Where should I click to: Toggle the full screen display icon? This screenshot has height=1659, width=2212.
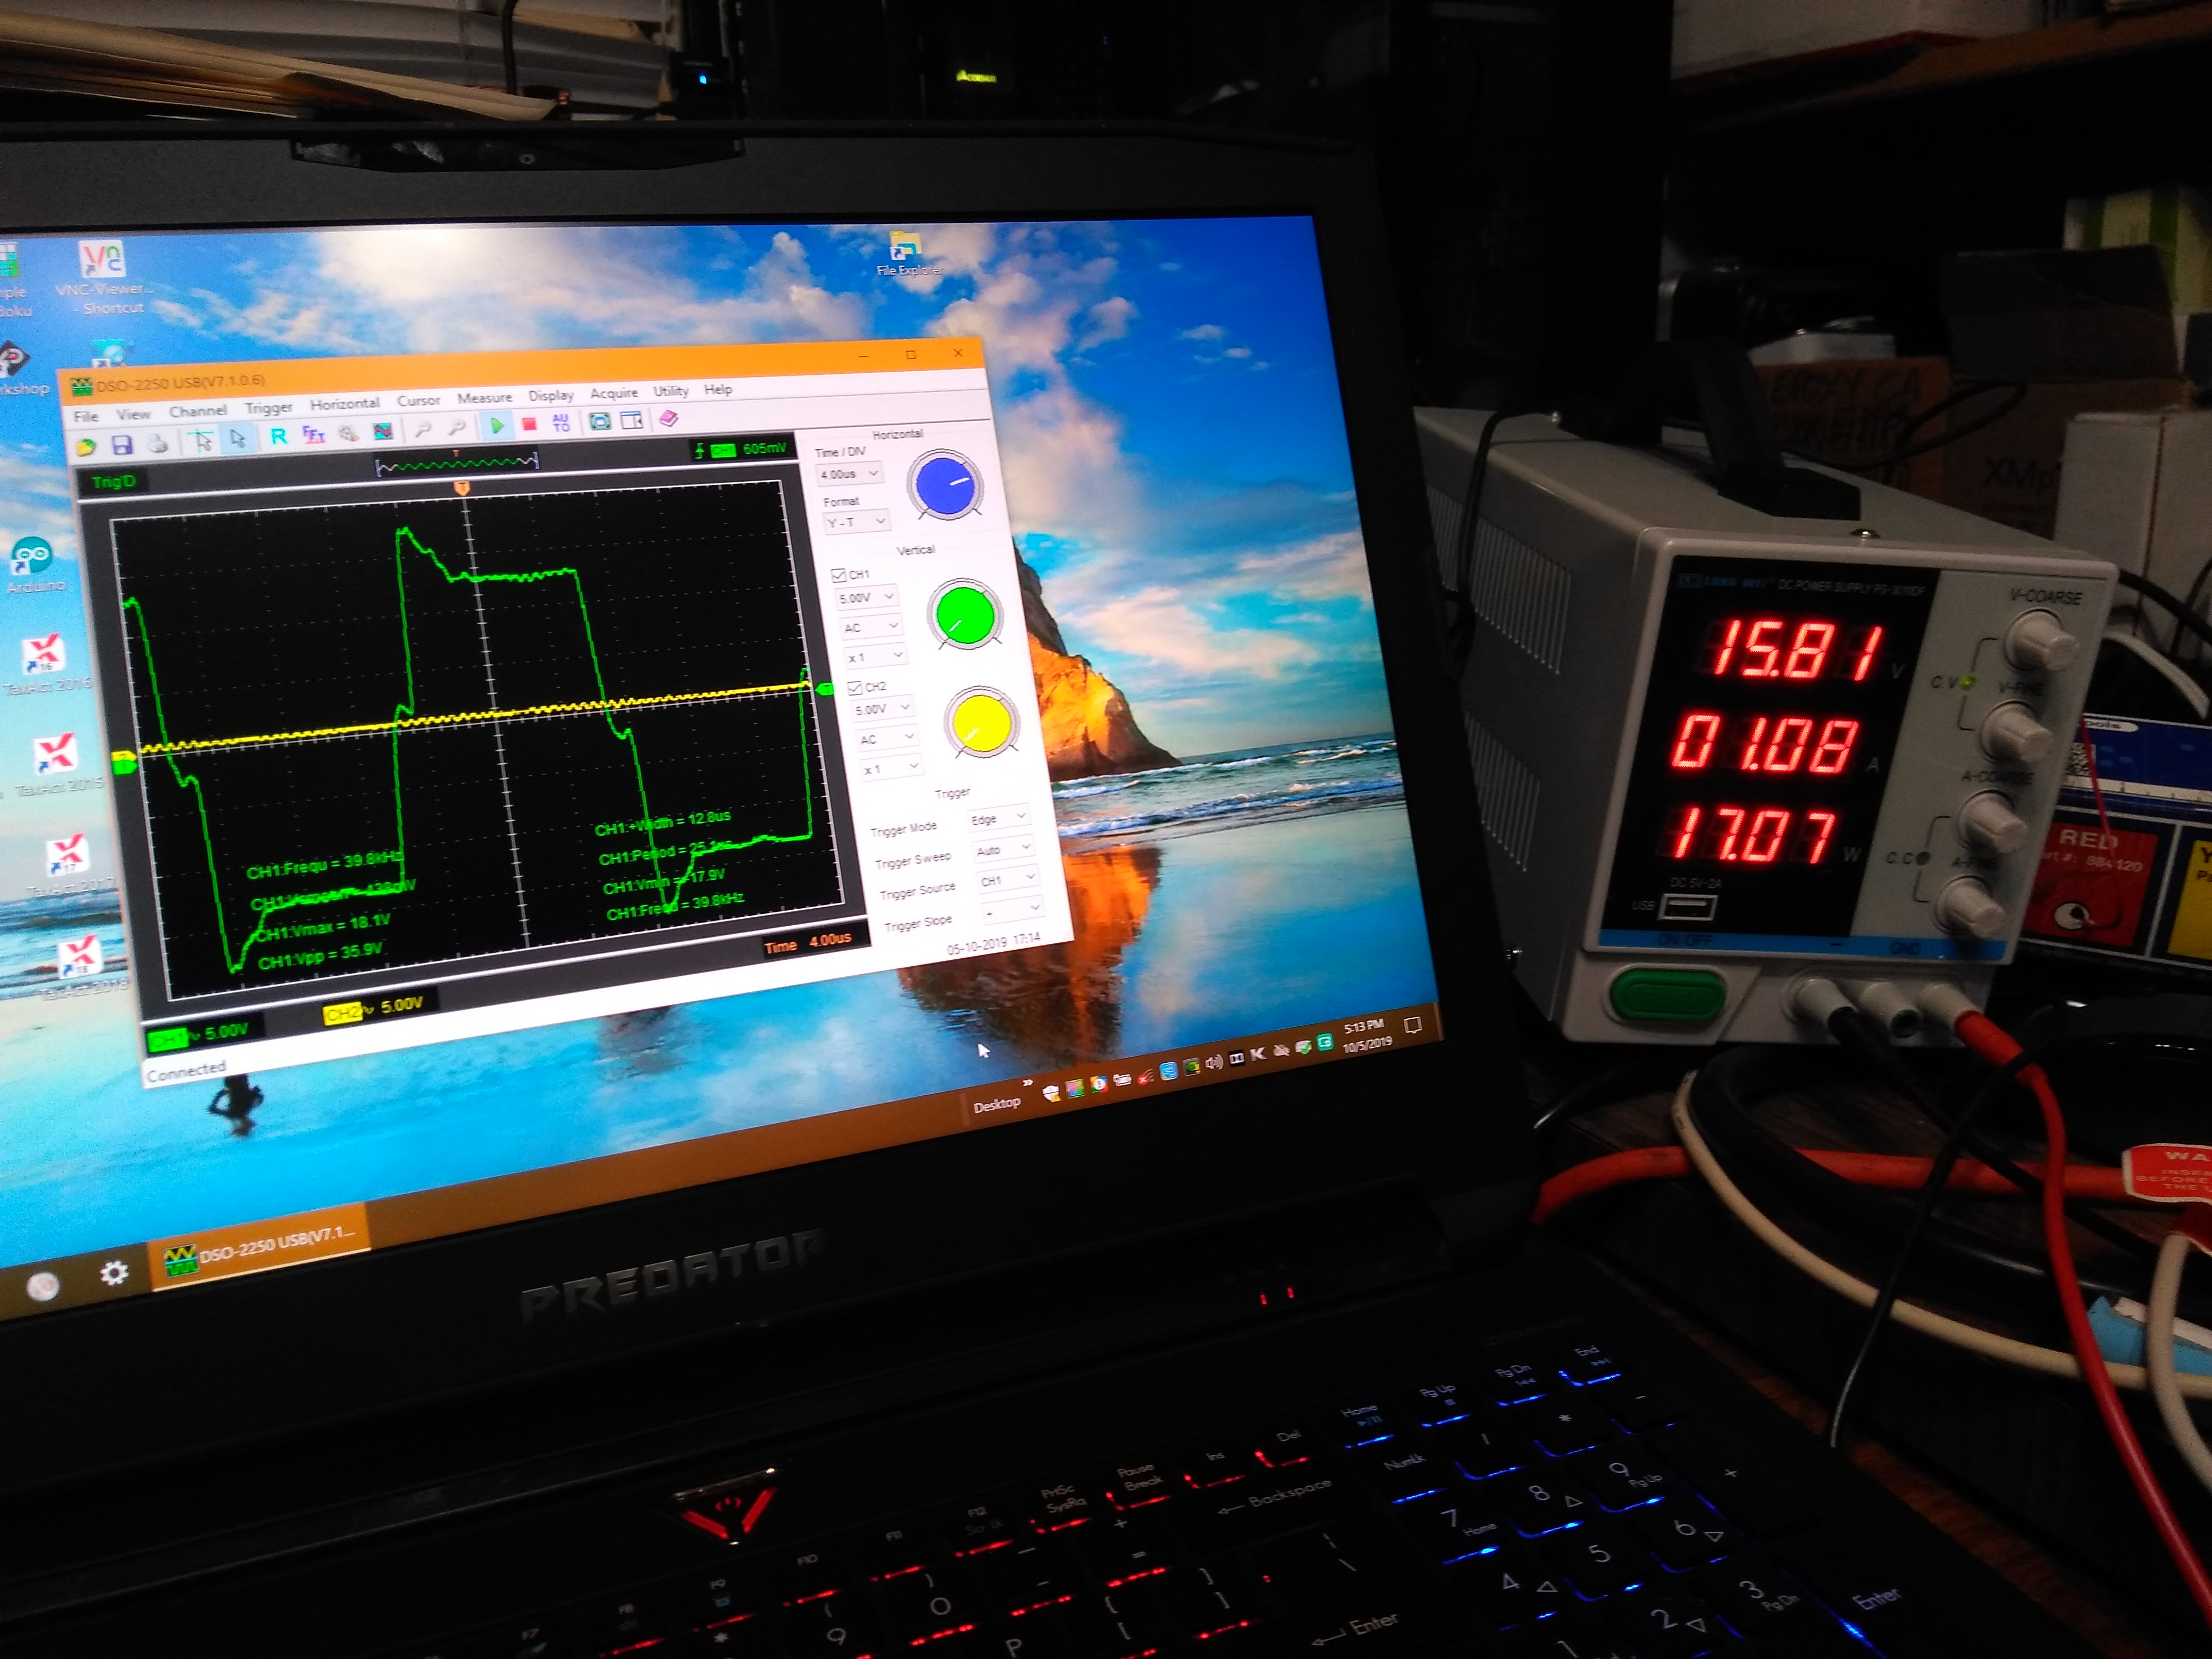click(x=600, y=420)
